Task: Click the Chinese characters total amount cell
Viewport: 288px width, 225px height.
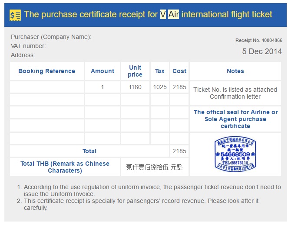Action: point(155,167)
